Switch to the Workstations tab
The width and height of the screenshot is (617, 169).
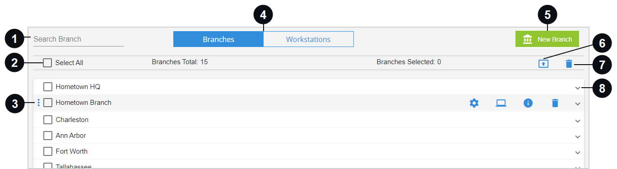click(308, 39)
